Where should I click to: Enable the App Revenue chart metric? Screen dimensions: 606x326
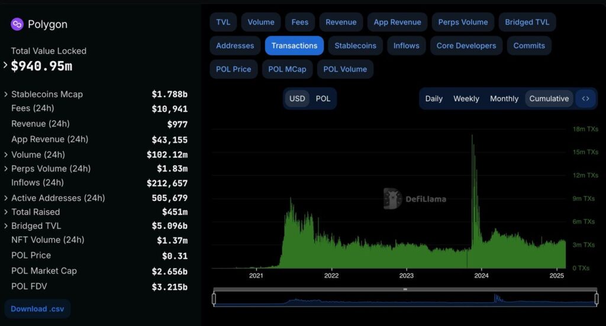[x=397, y=22]
